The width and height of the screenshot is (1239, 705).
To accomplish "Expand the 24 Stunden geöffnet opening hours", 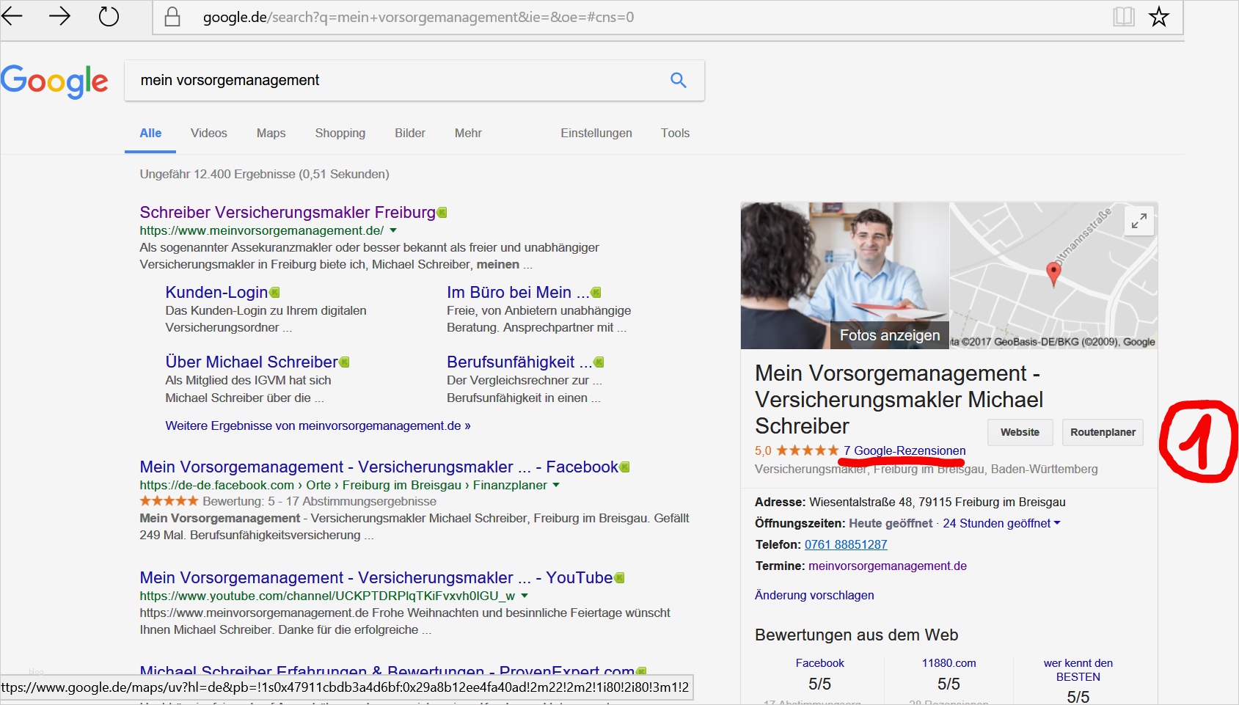I will [x=1001, y=523].
